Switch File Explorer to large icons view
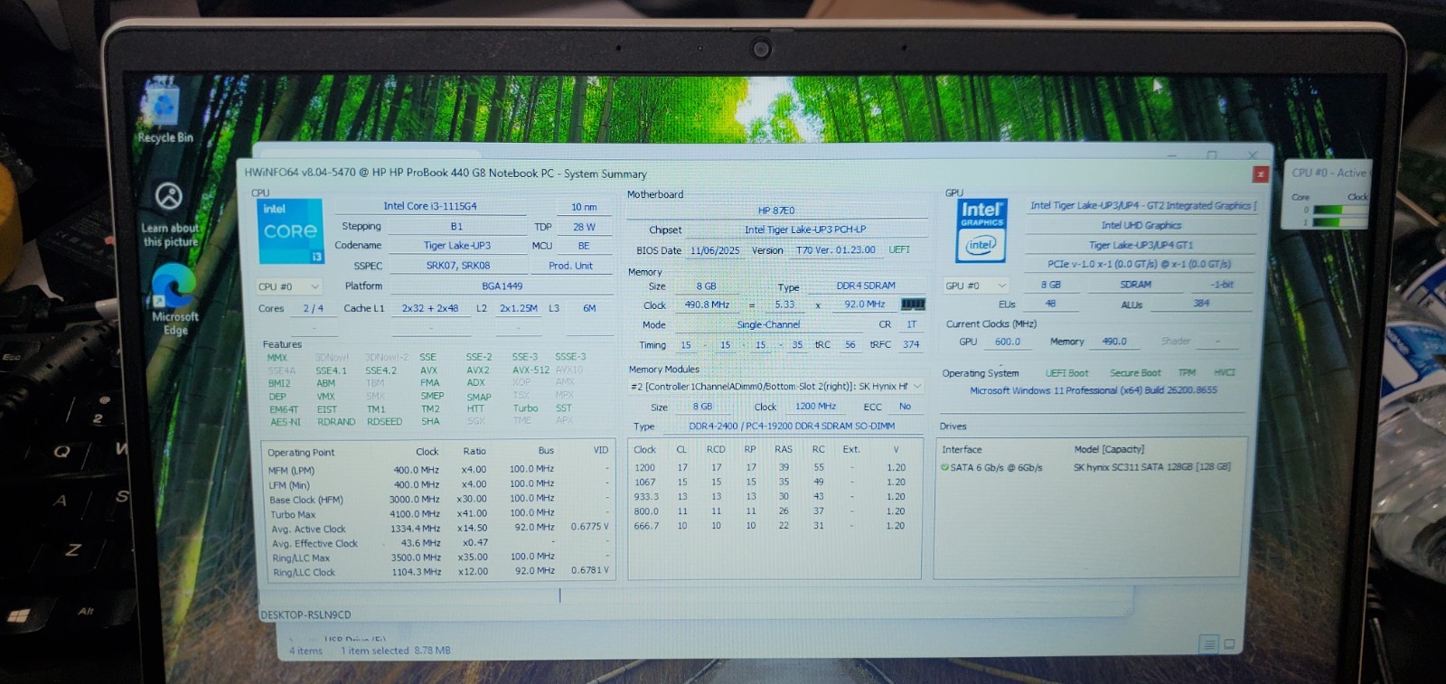The image size is (1446, 684). click(1228, 643)
